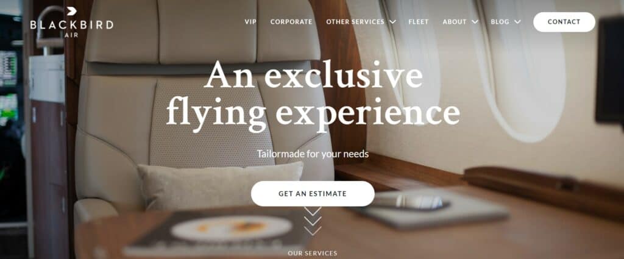The image size is (624, 259).
Task: Click the middle scroll-down chevron icon
Action: 313,221
